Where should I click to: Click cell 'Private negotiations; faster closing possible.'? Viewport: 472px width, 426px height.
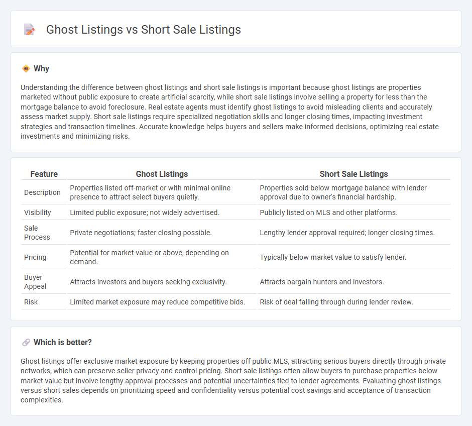[162, 233]
